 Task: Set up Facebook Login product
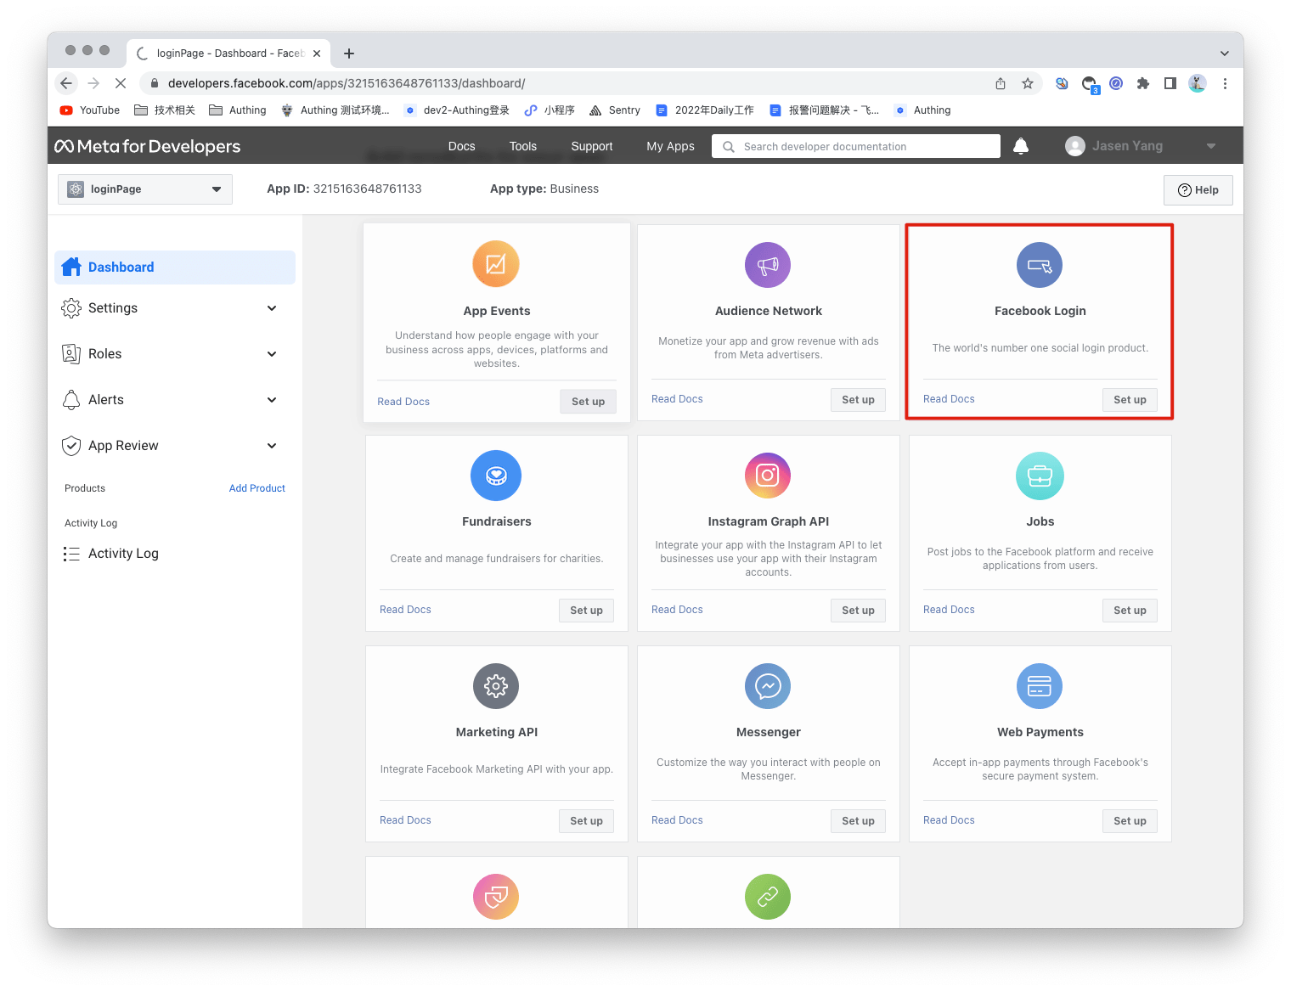(1130, 400)
